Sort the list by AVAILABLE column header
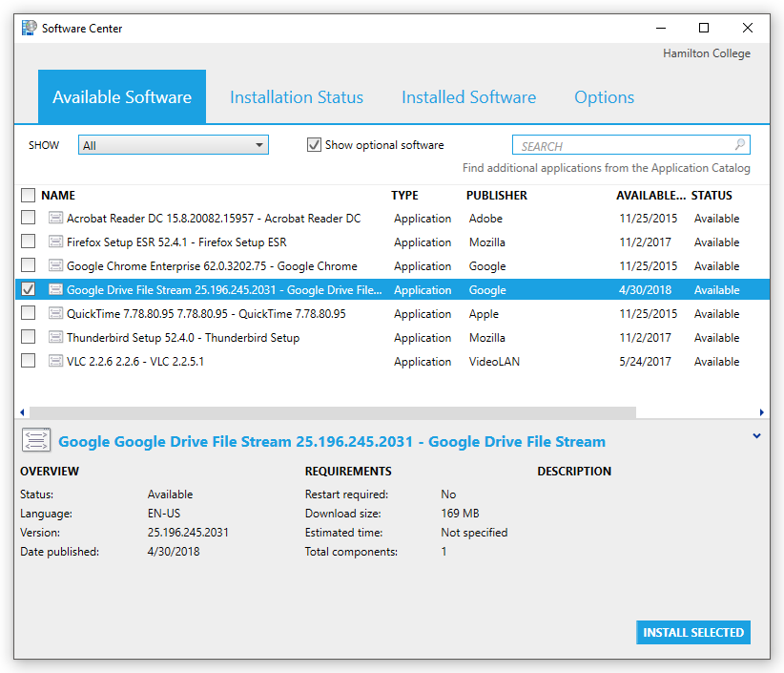 coord(650,195)
